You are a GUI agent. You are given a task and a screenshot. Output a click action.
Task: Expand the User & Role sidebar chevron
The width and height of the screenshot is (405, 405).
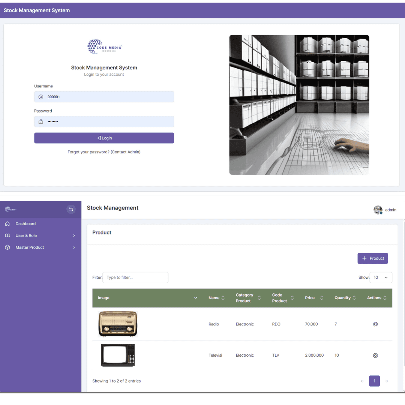click(74, 235)
